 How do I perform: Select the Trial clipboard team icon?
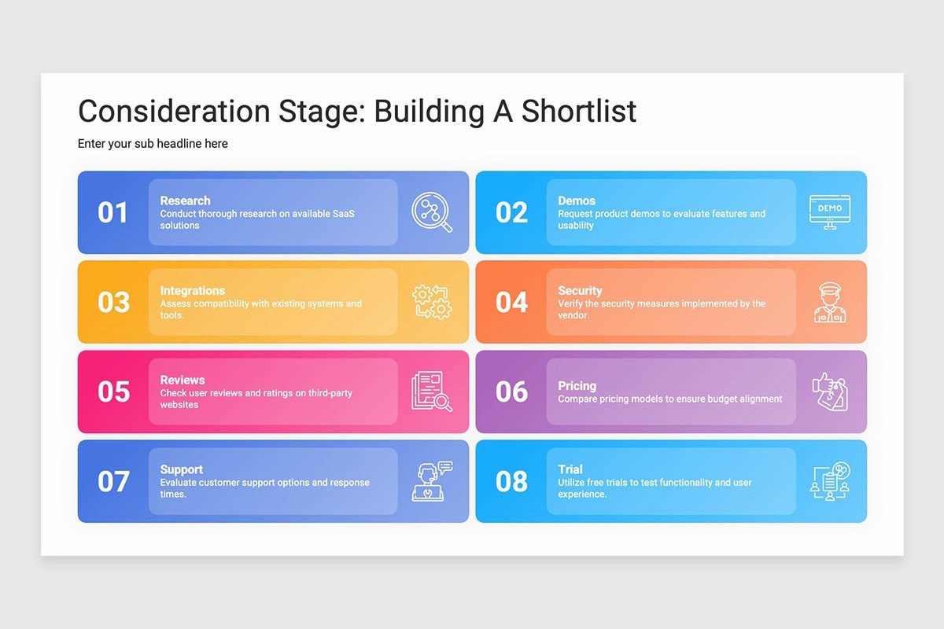(x=830, y=481)
